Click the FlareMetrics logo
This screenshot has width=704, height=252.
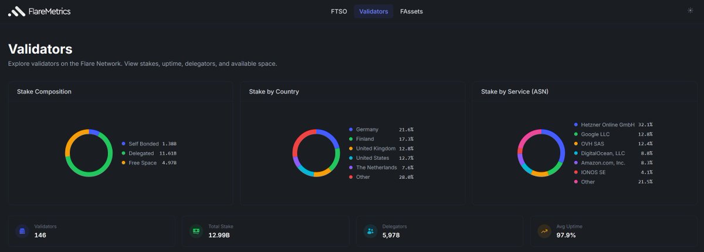tap(39, 11)
